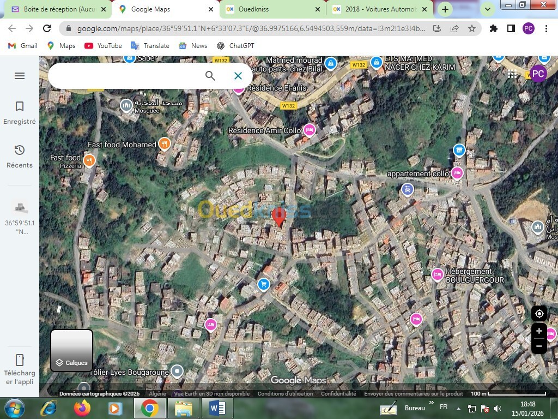Open the Chrome extensions puzzle menu
Image resolution: width=558 pixels, height=419 pixels.
[493, 28]
